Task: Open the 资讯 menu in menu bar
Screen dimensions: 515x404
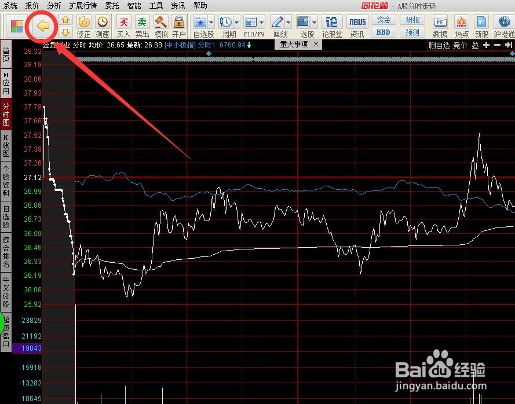Action: pos(178,6)
